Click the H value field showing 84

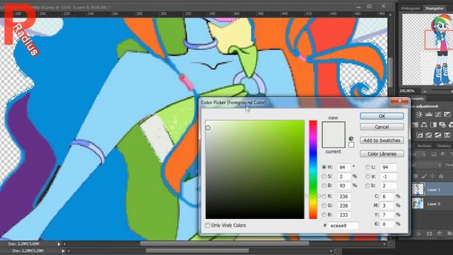point(344,167)
